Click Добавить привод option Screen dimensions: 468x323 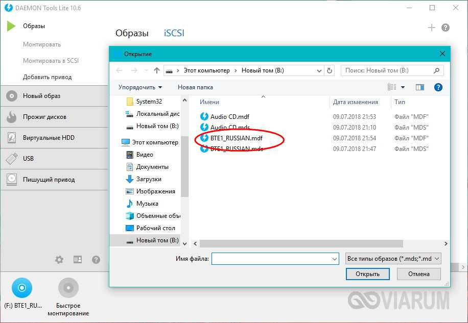(x=47, y=77)
